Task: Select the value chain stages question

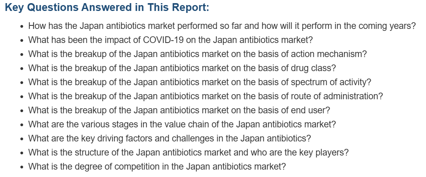Action: tap(182, 124)
